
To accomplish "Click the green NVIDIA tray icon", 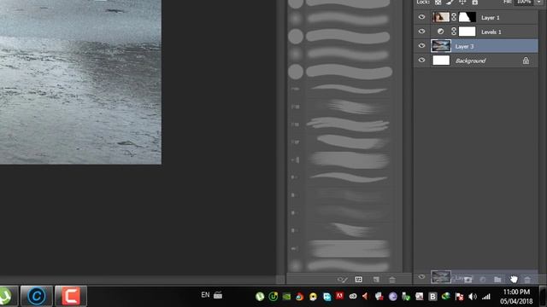I will point(286,297).
